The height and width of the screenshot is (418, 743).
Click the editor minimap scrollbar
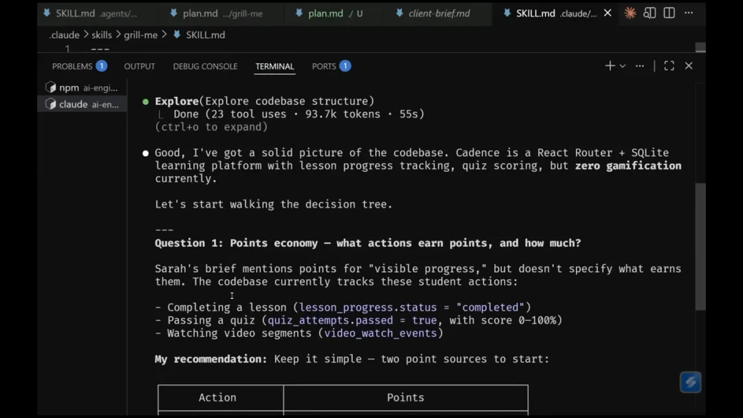700,47
